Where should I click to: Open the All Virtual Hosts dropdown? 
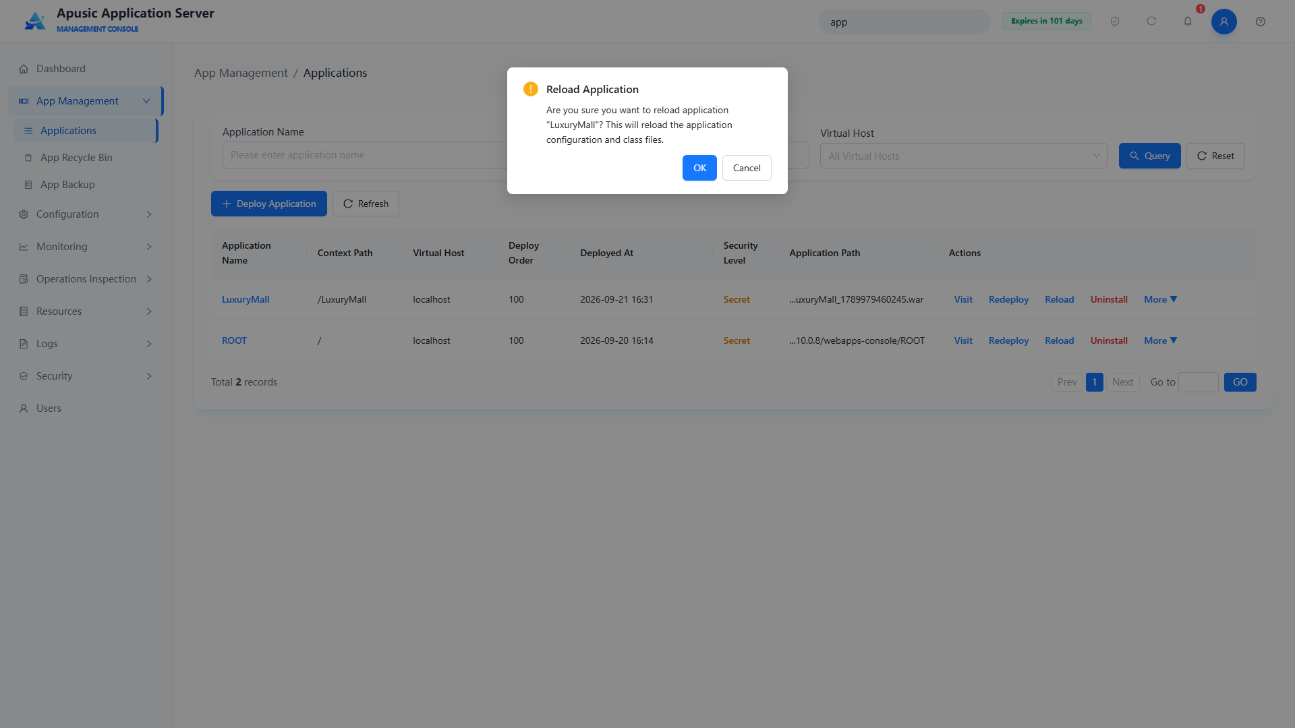coord(964,156)
